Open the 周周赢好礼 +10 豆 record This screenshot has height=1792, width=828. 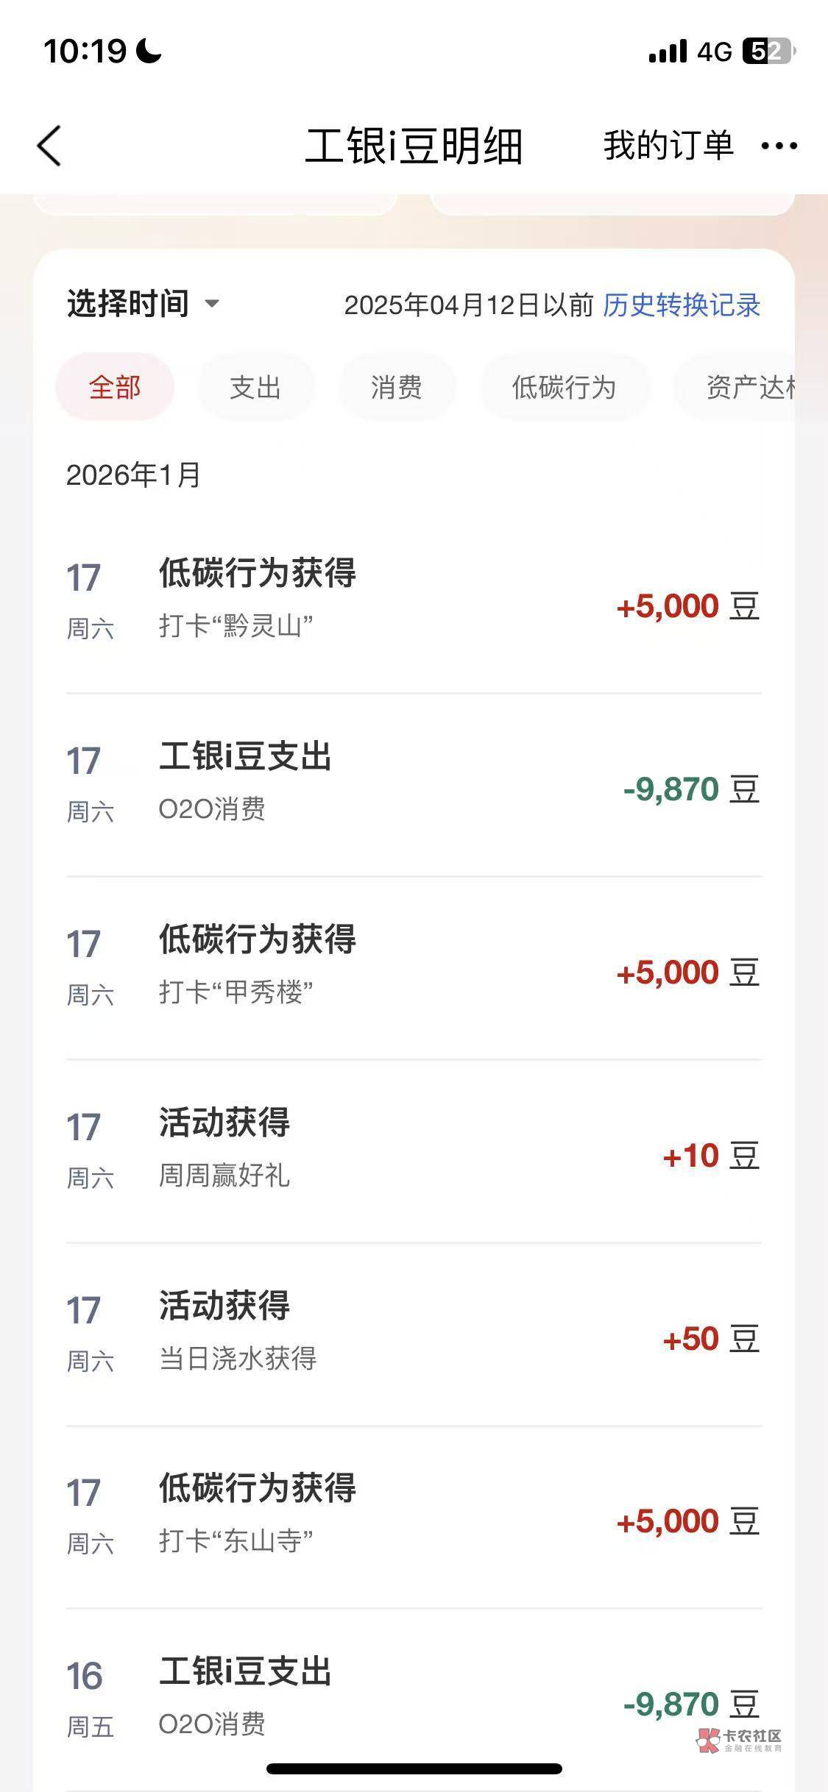click(x=413, y=1151)
